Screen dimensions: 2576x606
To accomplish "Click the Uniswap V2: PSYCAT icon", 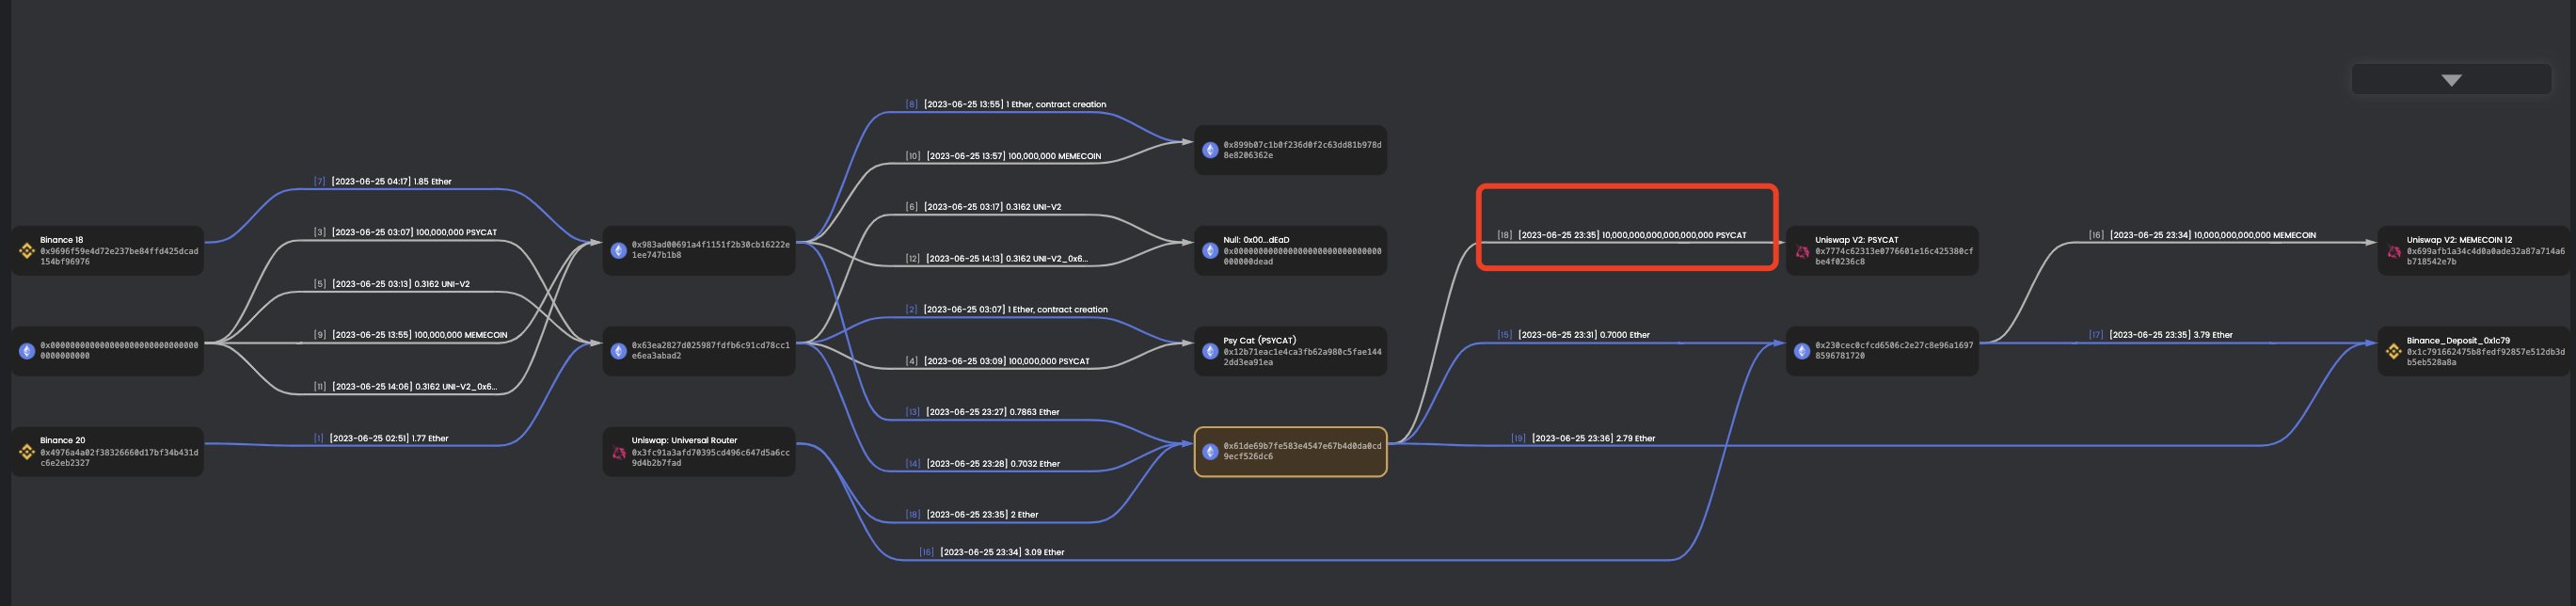I will pos(1802,251).
